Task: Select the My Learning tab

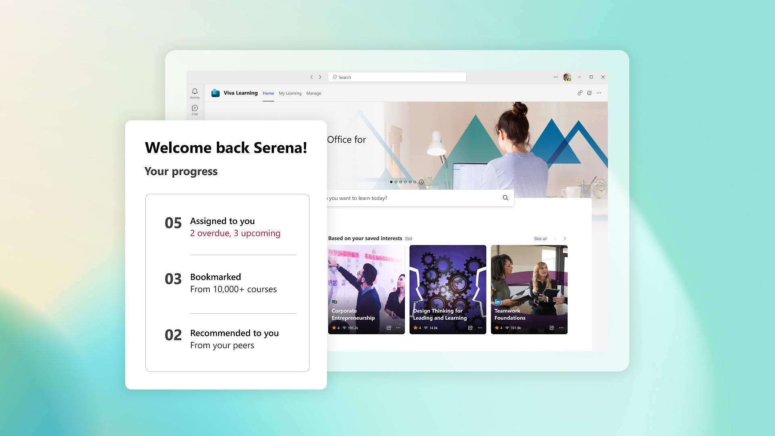Action: coord(290,93)
